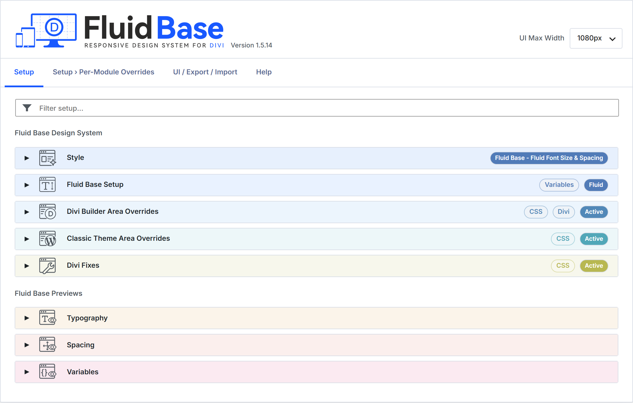The width and height of the screenshot is (633, 403).
Task: Click the Fluid badge in Fluid Base Setup
Action: pos(596,185)
